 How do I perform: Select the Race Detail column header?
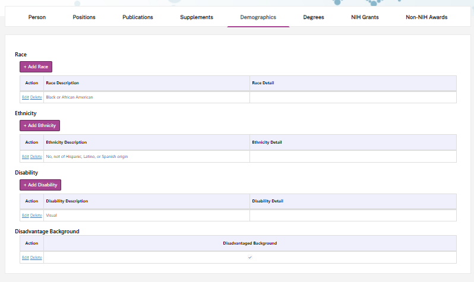click(353, 83)
